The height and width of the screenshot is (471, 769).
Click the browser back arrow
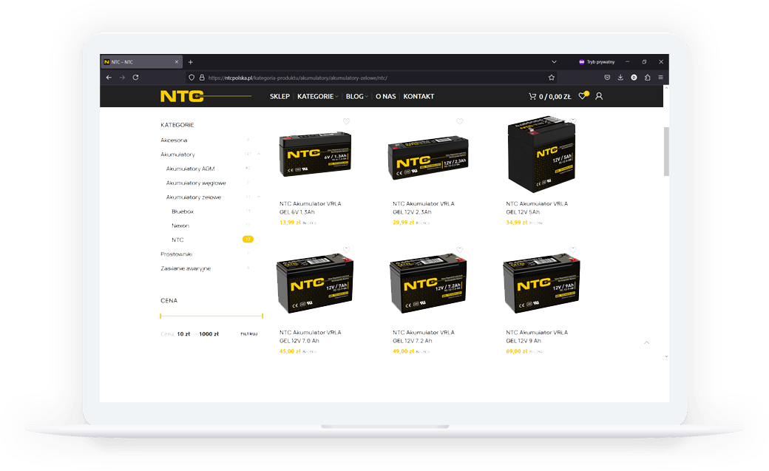109,78
